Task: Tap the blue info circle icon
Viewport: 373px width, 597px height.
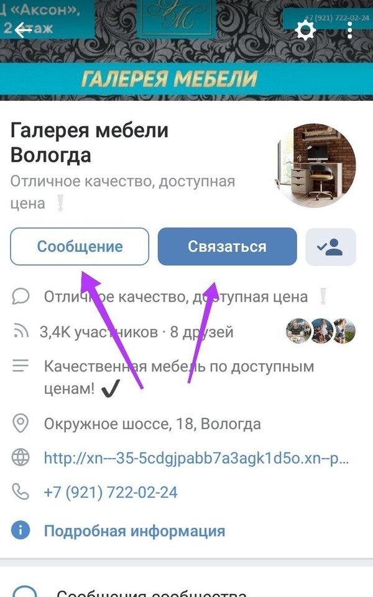Action: 21,530
